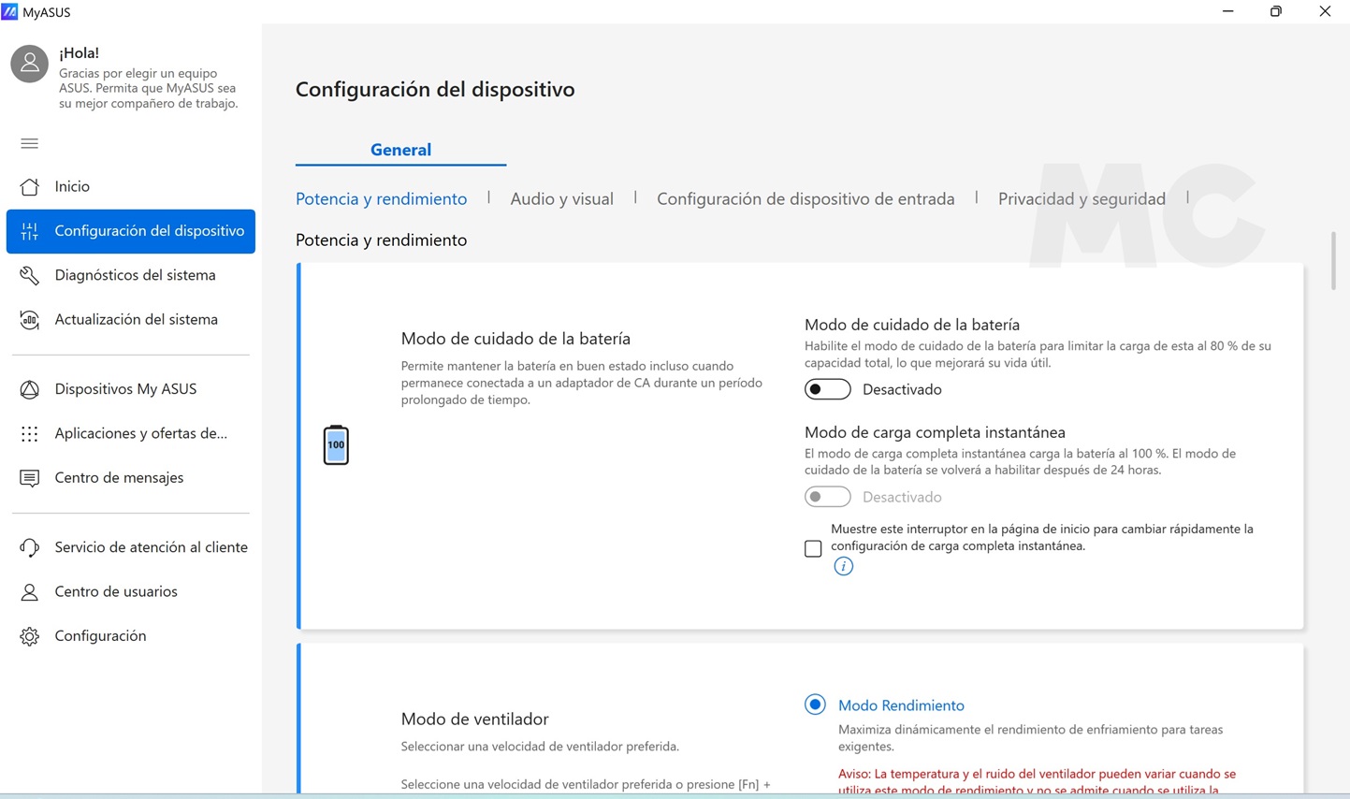
Task: Click the Inicio home icon
Action: pos(30,187)
